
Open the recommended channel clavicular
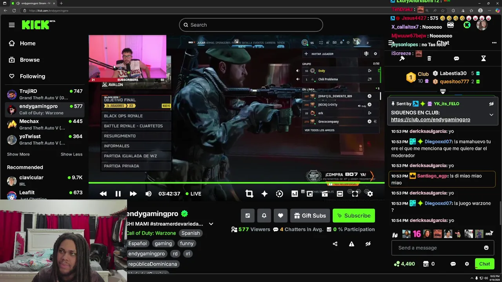(x=45, y=181)
